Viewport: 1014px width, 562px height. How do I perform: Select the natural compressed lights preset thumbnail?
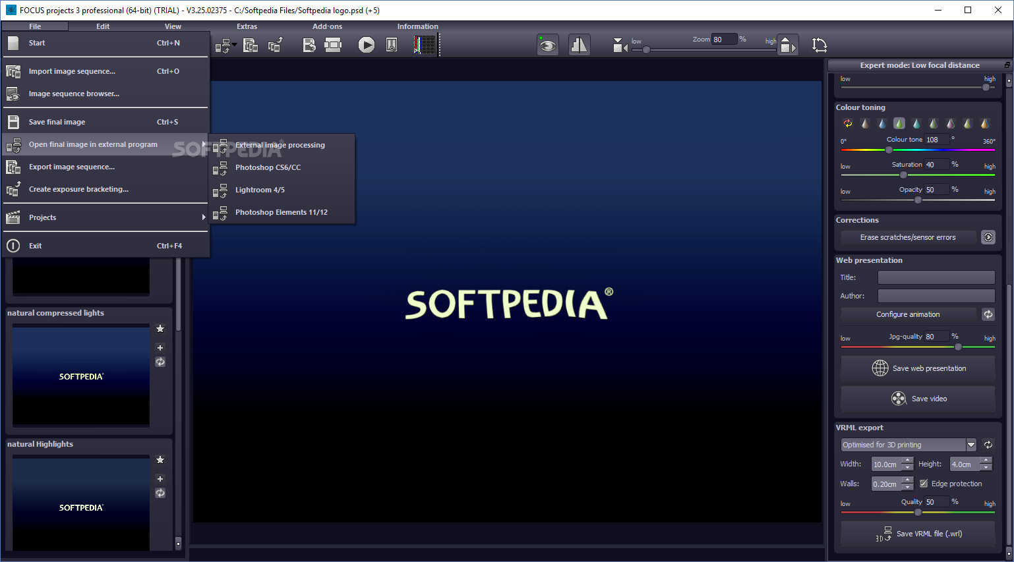coord(81,376)
